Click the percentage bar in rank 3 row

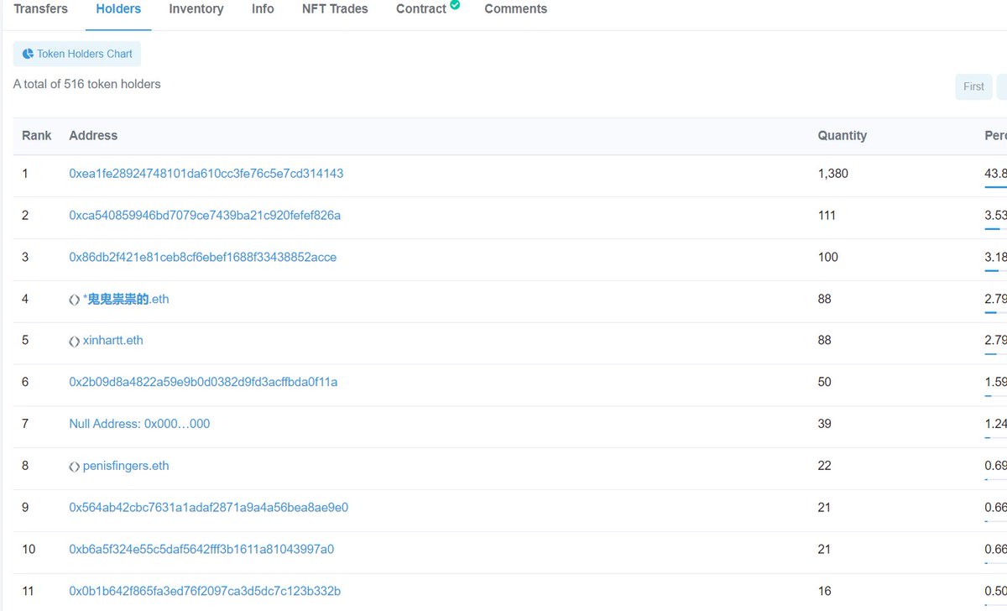[995, 270]
